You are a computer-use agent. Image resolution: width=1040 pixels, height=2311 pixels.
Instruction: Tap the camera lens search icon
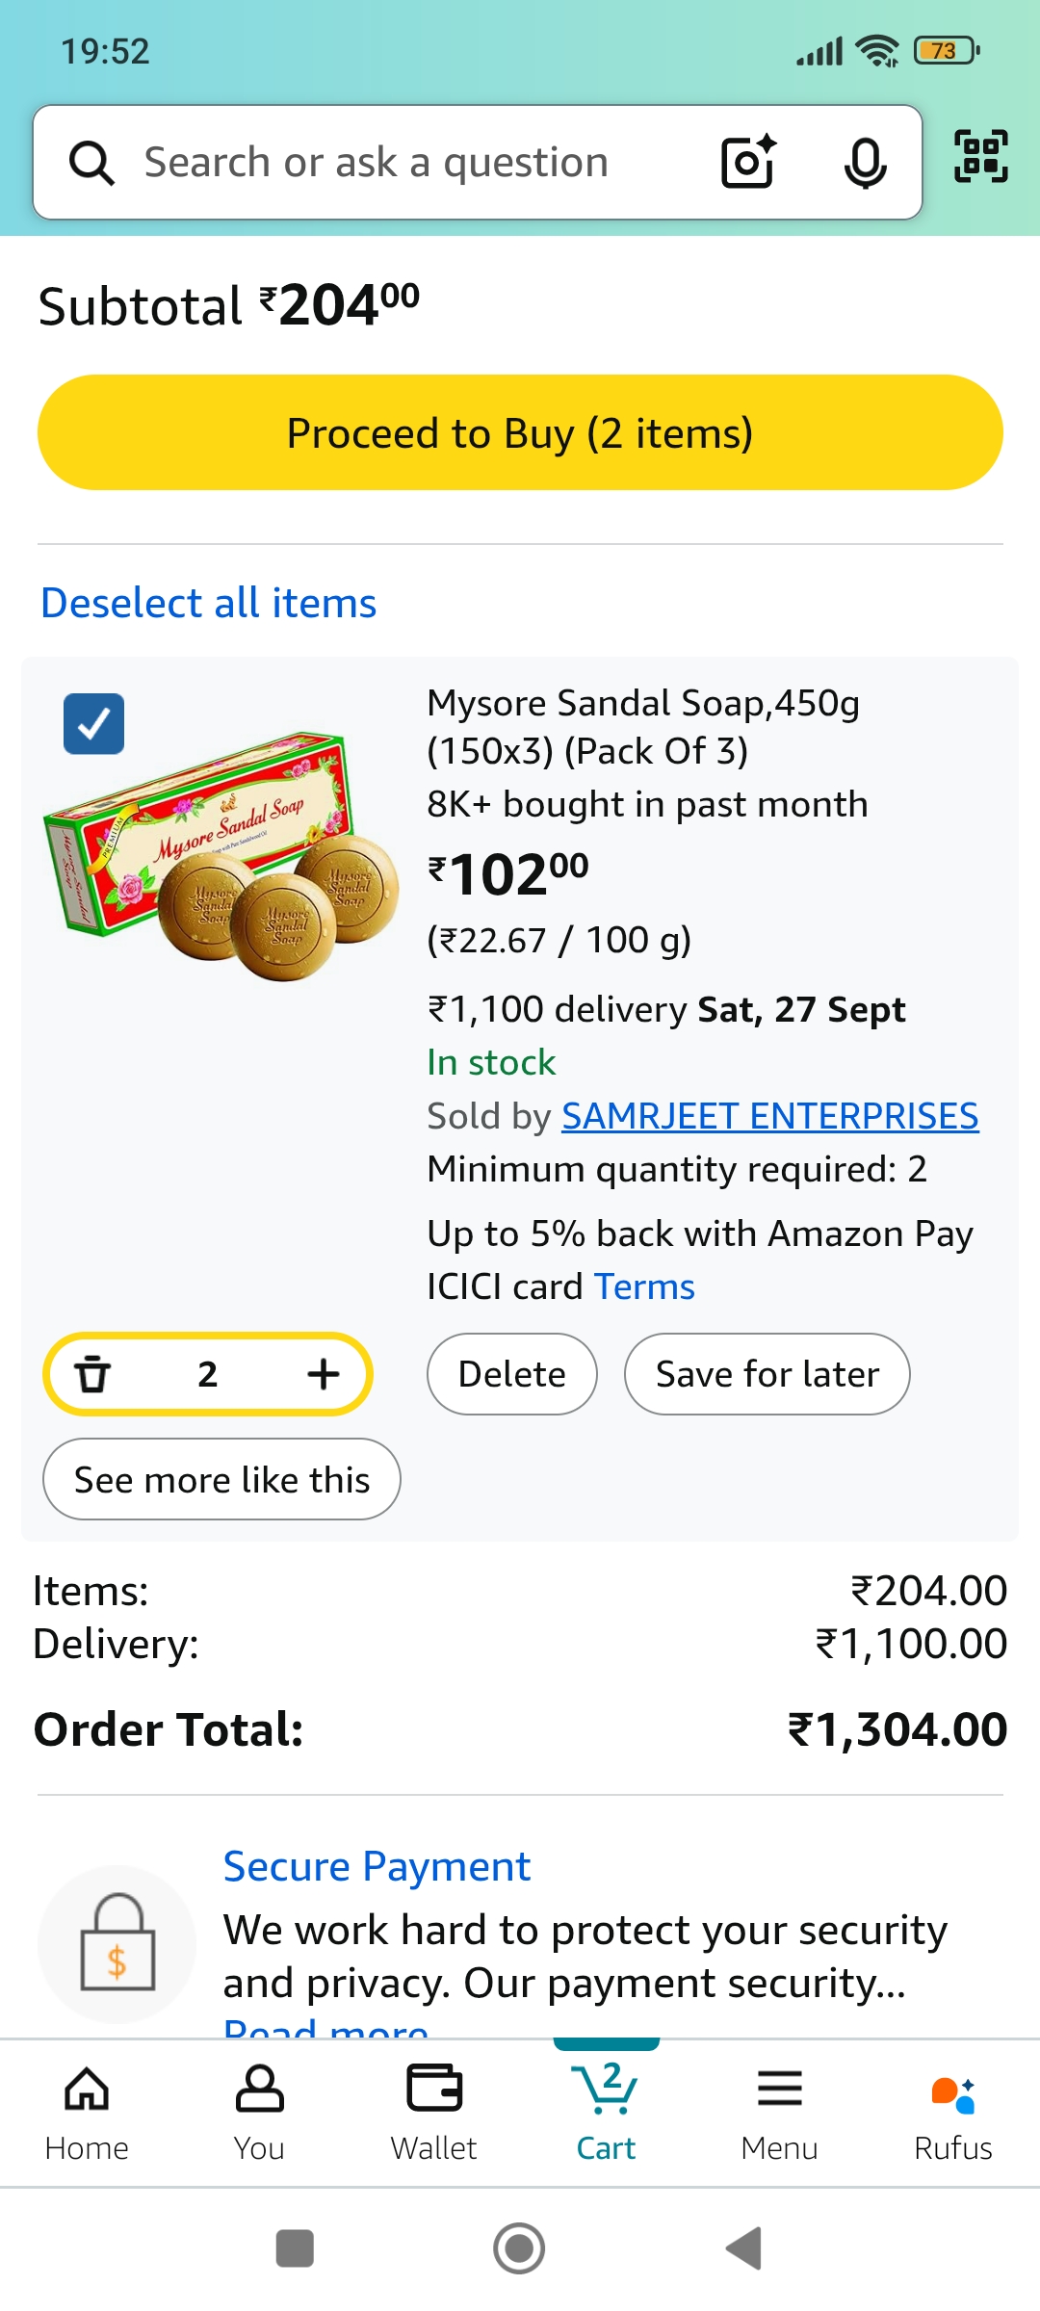pyautogui.click(x=748, y=162)
